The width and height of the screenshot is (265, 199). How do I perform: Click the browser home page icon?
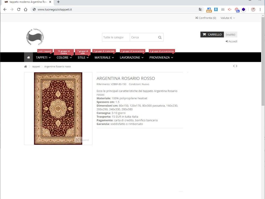pyautogui.click(x=26, y=9)
